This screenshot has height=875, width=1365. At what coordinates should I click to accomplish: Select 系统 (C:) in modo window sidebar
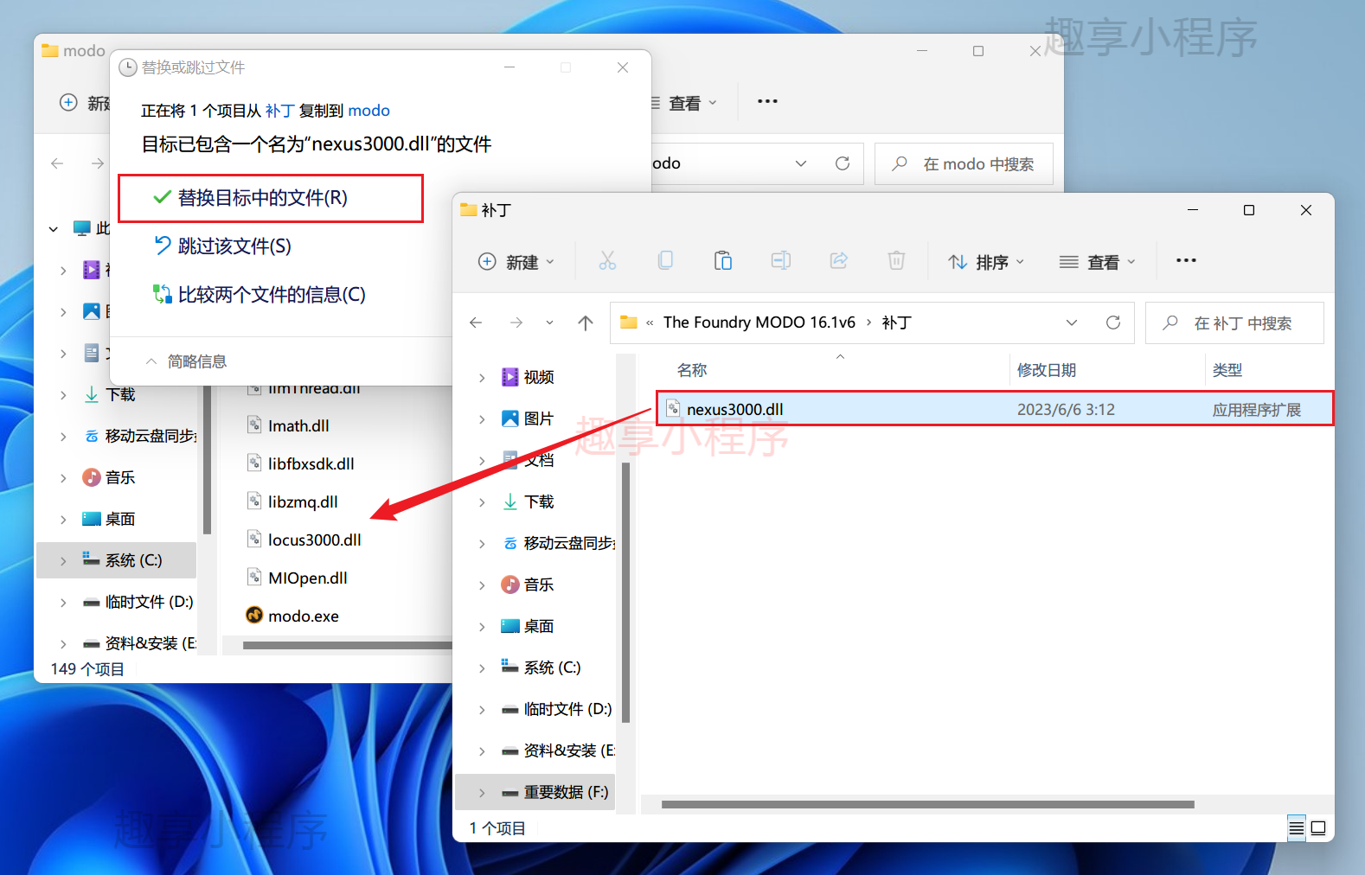tap(117, 560)
